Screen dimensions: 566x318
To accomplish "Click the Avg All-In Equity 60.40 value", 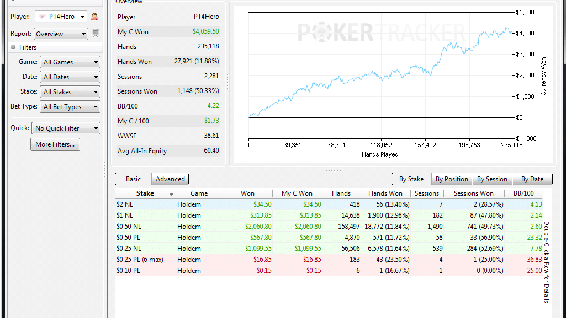I will 211,150.
